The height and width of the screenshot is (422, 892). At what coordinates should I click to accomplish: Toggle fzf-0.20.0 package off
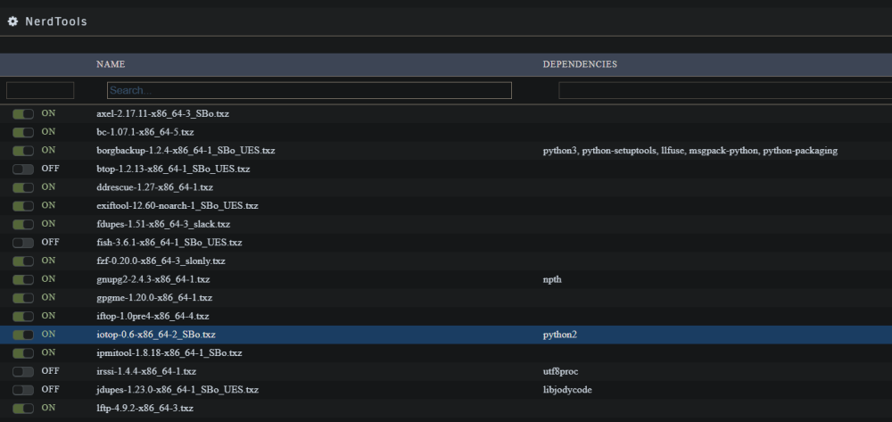pos(23,261)
